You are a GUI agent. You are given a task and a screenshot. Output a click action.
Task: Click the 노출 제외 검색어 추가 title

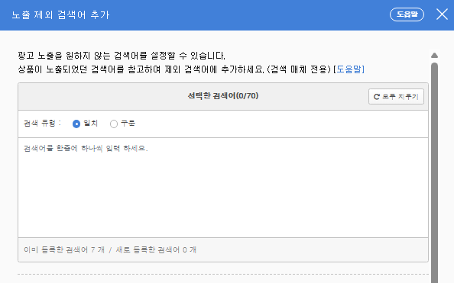60,14
